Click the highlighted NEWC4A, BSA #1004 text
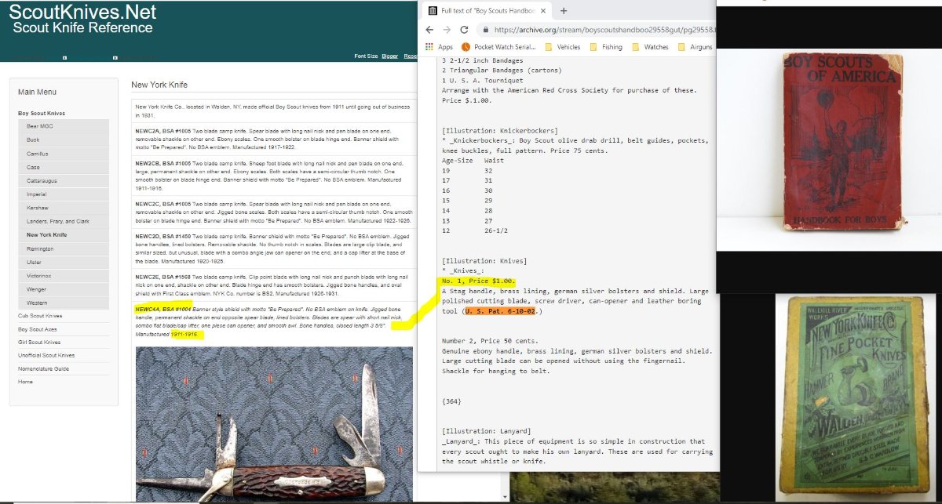Viewport: 942px width, 504px height. [x=164, y=310]
